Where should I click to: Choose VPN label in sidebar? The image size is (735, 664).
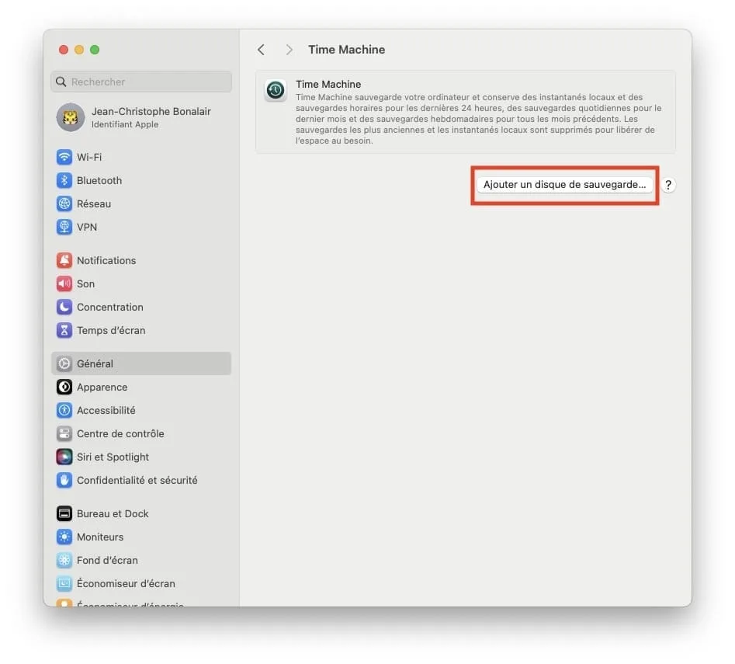tap(87, 228)
